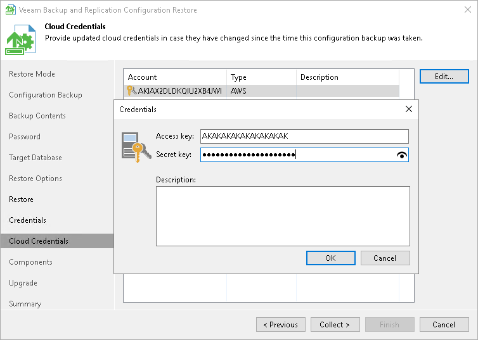
Task: Select Summary wizard step
Action: pyautogui.click(x=25, y=304)
